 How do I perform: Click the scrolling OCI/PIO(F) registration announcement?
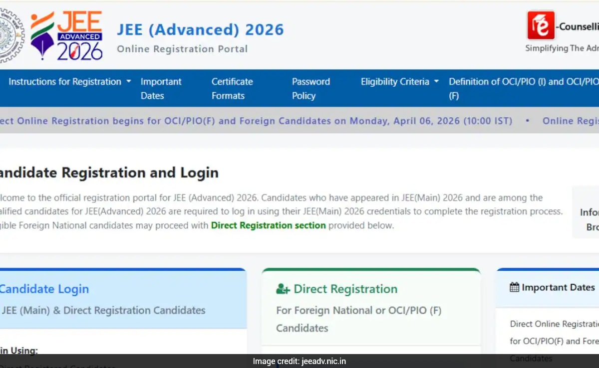pos(255,121)
